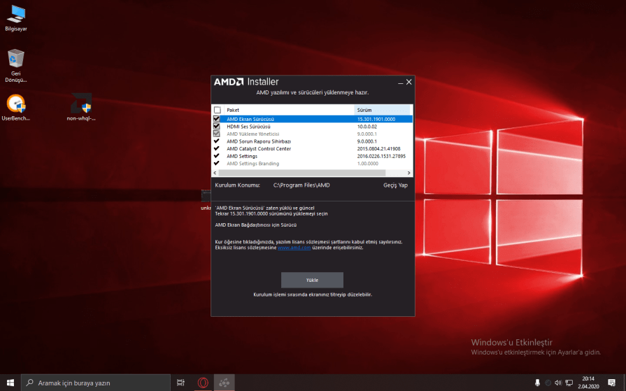The image size is (626, 391).
Task: Click the C:\Program Files\AMD path text
Action: 301,185
